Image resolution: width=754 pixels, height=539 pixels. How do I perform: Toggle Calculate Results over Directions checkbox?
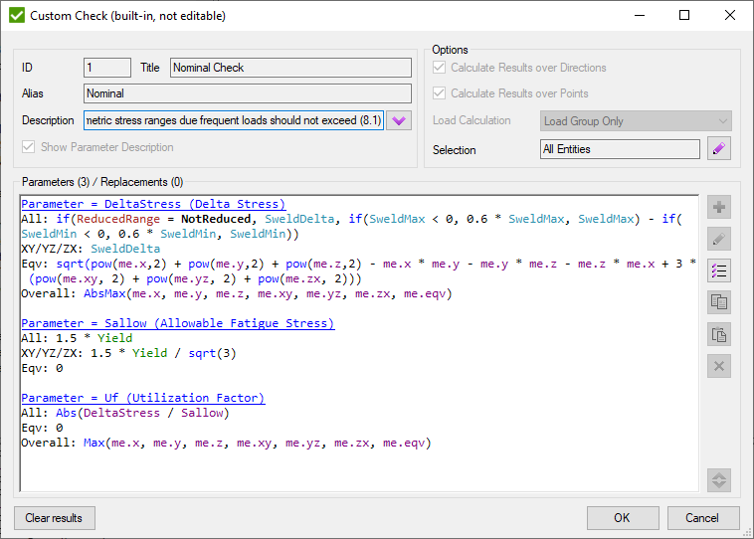click(440, 68)
